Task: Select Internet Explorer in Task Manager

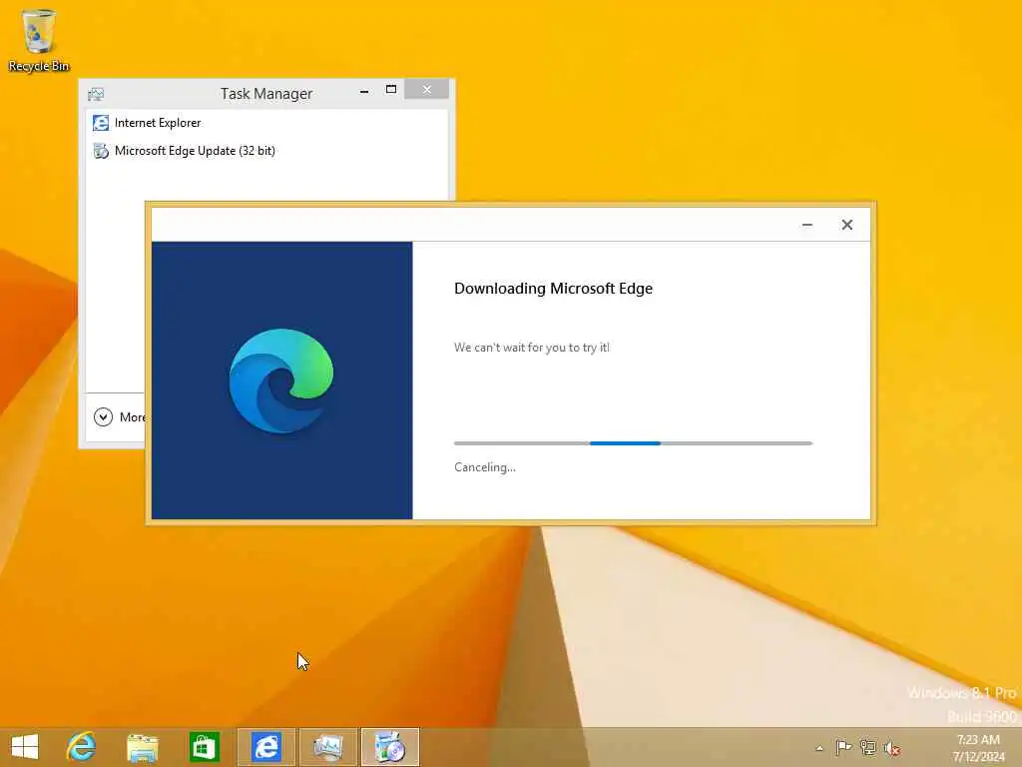Action: 265,123
